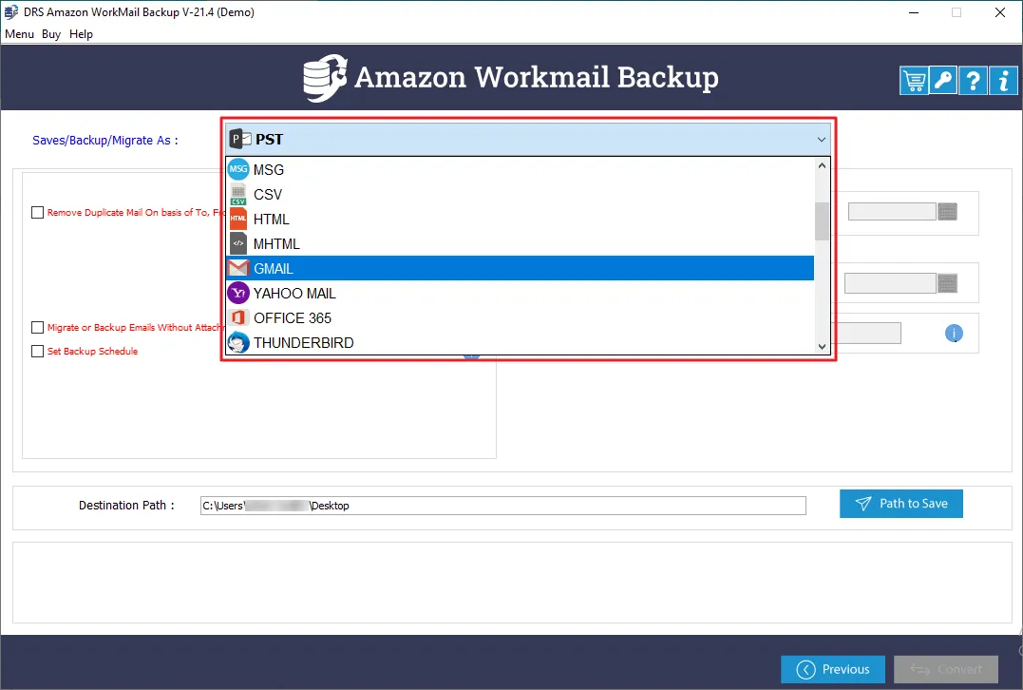This screenshot has height=690, width=1023.
Task: Click the Office 365 logo icon
Action: [x=238, y=317]
